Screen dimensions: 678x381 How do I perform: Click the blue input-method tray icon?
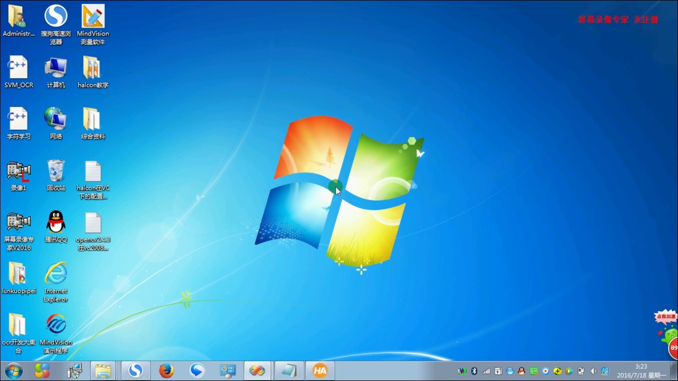tap(604, 371)
